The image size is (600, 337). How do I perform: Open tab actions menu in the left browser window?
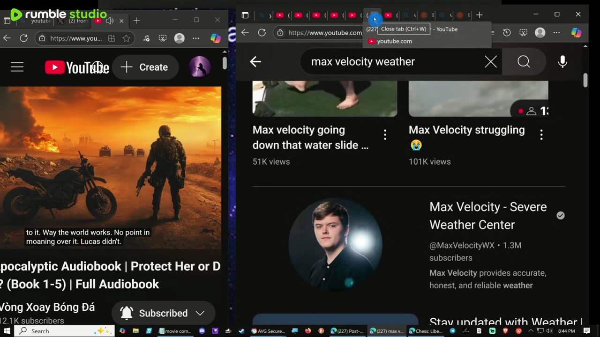pos(7,21)
